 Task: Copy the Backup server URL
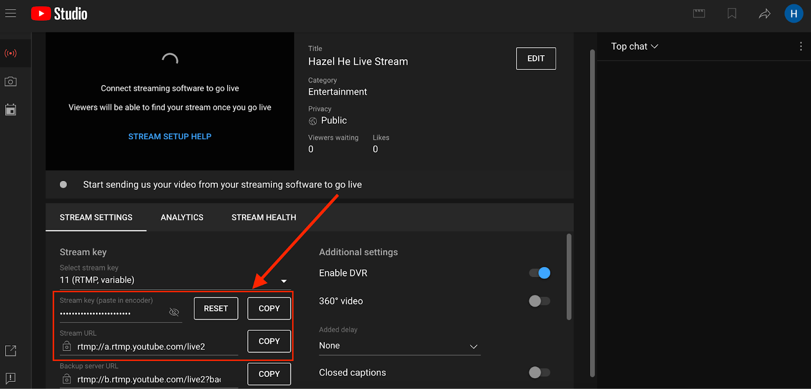click(269, 374)
